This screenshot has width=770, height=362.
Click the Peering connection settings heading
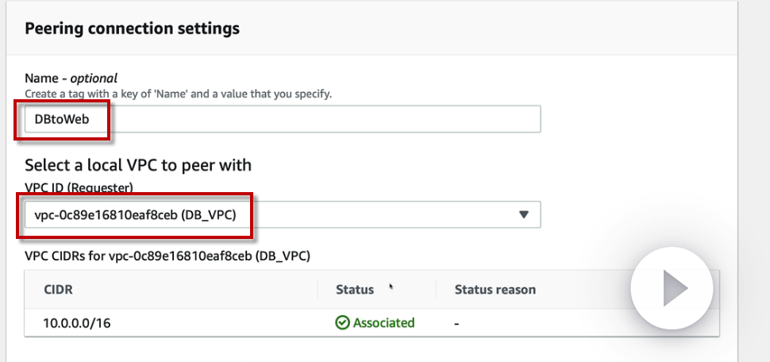(x=132, y=29)
